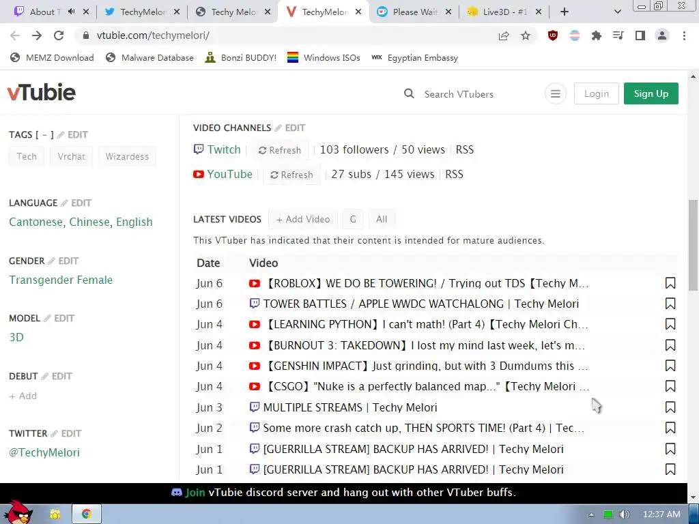Bookmark the TOWER BATTLES APPLE WWDC video
Image resolution: width=699 pixels, height=524 pixels.
click(670, 304)
